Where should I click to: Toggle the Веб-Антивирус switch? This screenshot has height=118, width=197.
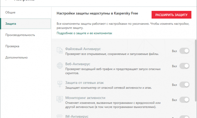coord(184,66)
